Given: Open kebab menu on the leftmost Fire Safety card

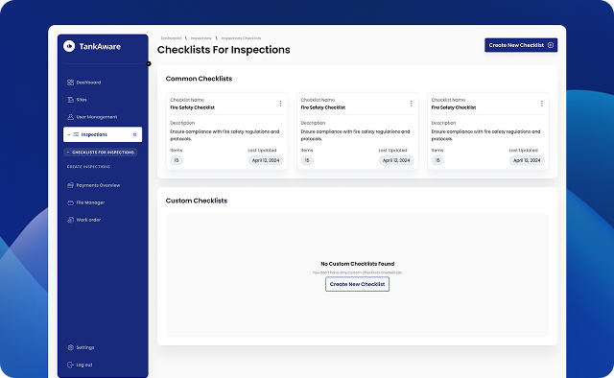Looking at the screenshot, I should coord(280,104).
